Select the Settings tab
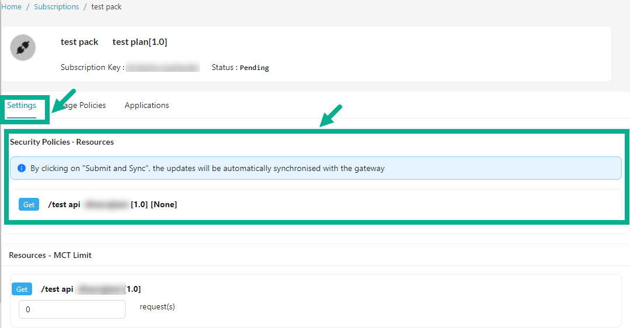Image resolution: width=630 pixels, height=328 pixels. click(22, 105)
